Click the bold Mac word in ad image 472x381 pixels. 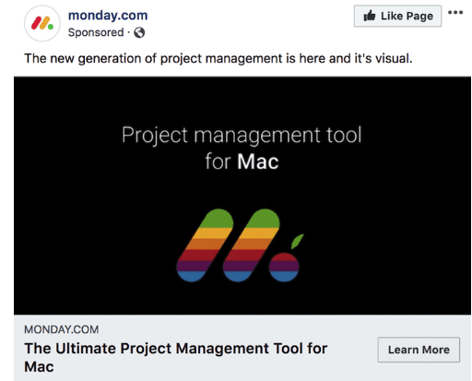[258, 161]
